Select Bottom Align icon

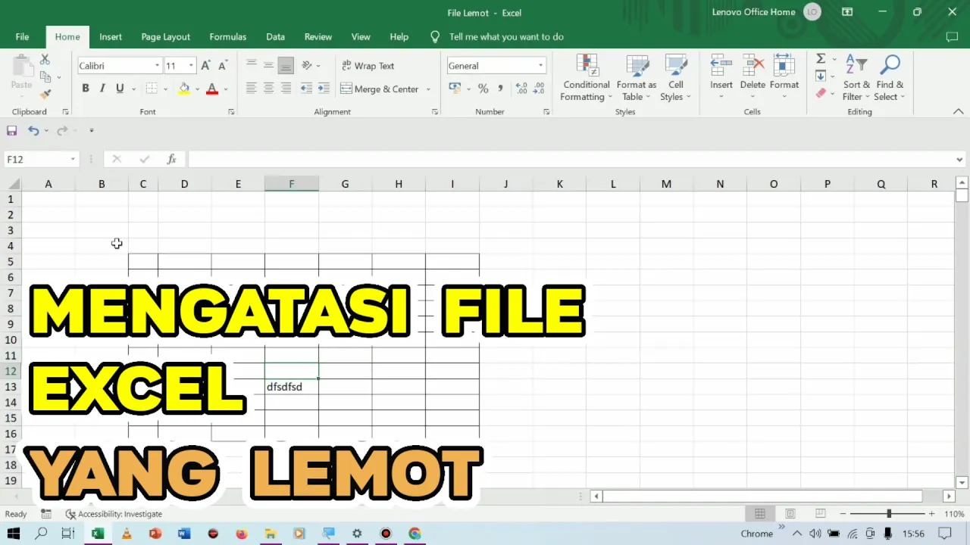286,65
